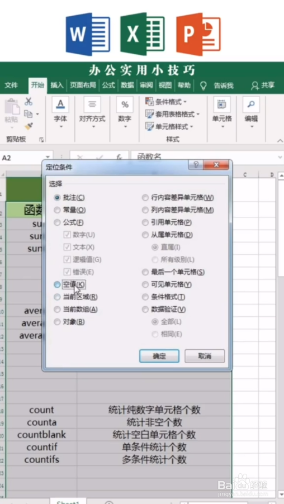Image resolution: width=284 pixels, height=504 pixels.
Task: Select Current region (当前区域) radio option
Action: tap(57, 297)
